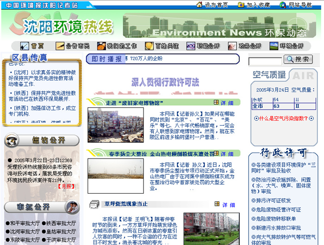Open 防治污染设施拆除、闲置审批 link
The width and height of the screenshot is (324, 245).
[281, 185]
